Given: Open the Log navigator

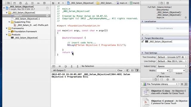Looking at the screenshot, I should [44, 3].
